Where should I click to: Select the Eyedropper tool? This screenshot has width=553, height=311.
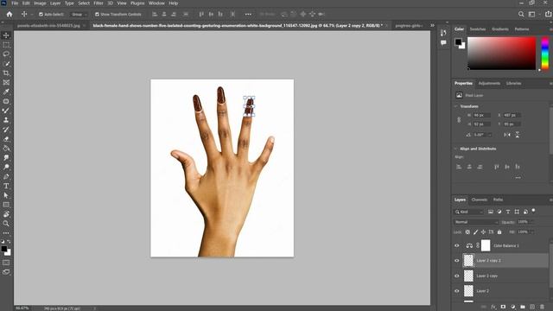[x=6, y=92]
